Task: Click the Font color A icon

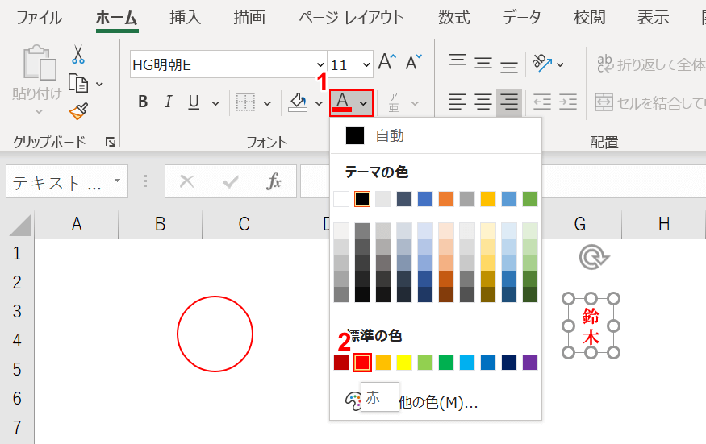Action: (343, 102)
